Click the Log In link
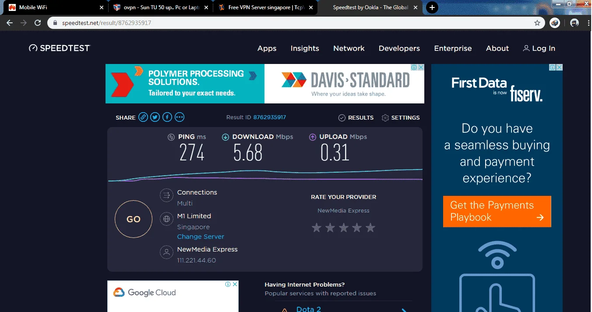592x312 pixels. pyautogui.click(x=539, y=48)
